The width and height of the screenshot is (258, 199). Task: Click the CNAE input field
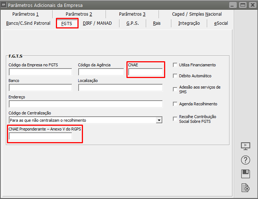[x=145, y=72]
